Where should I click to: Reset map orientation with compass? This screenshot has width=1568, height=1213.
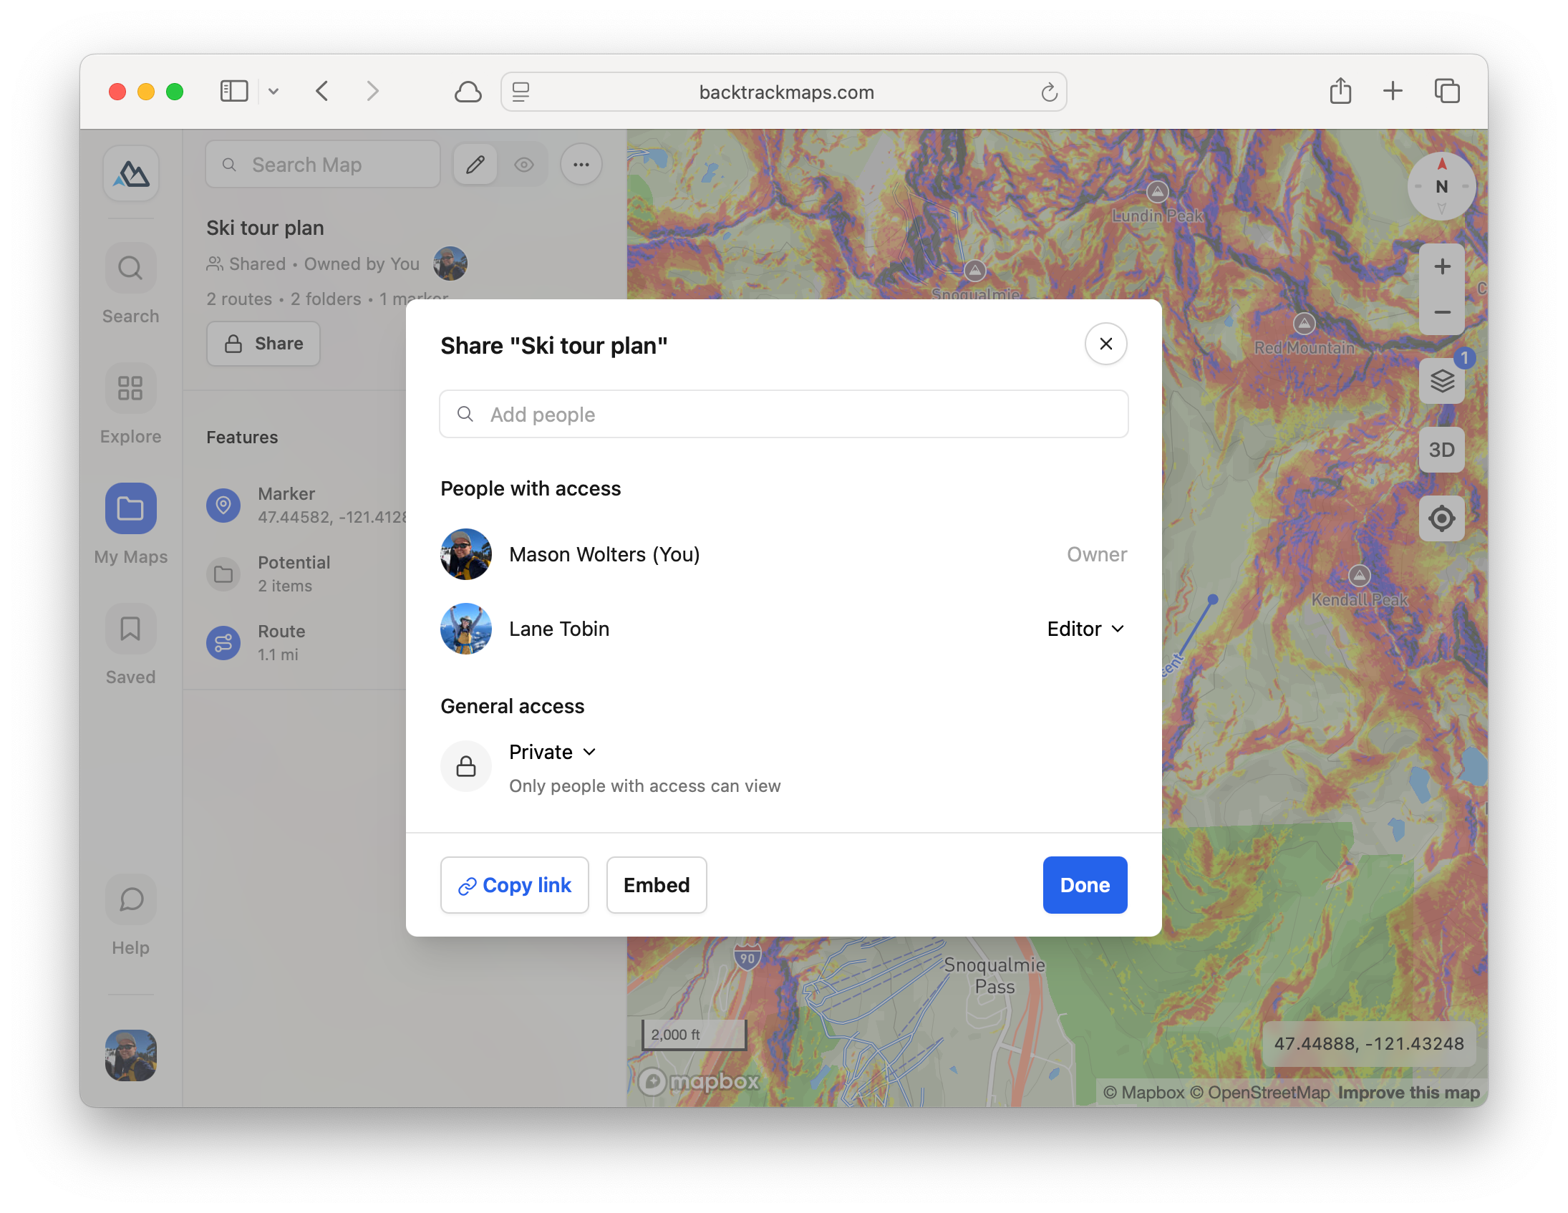1441,186
